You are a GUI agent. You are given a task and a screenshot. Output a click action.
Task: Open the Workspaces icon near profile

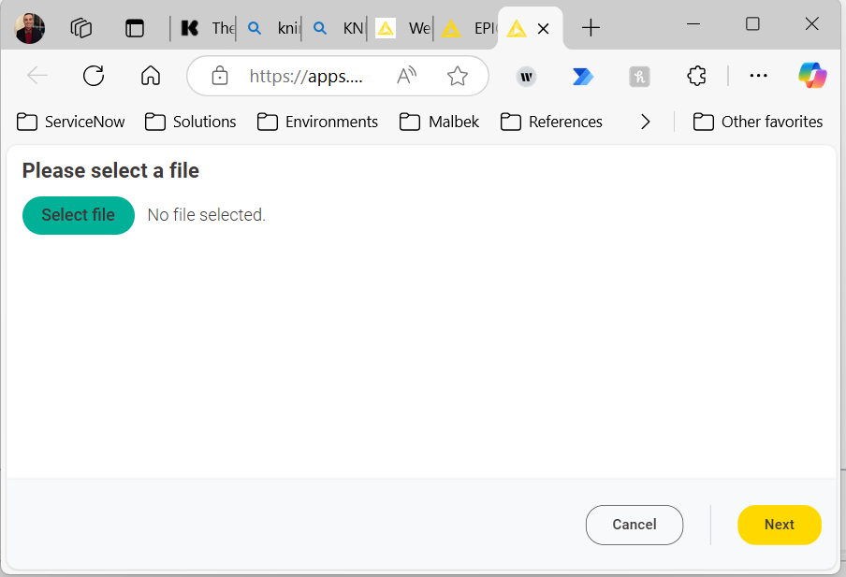[80, 28]
